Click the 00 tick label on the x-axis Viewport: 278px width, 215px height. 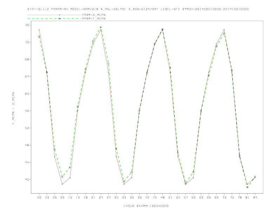pos(39,197)
